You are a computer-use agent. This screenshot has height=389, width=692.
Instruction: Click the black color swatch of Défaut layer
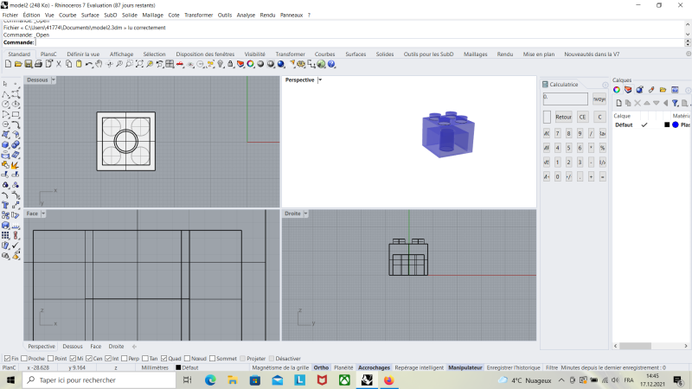667,124
